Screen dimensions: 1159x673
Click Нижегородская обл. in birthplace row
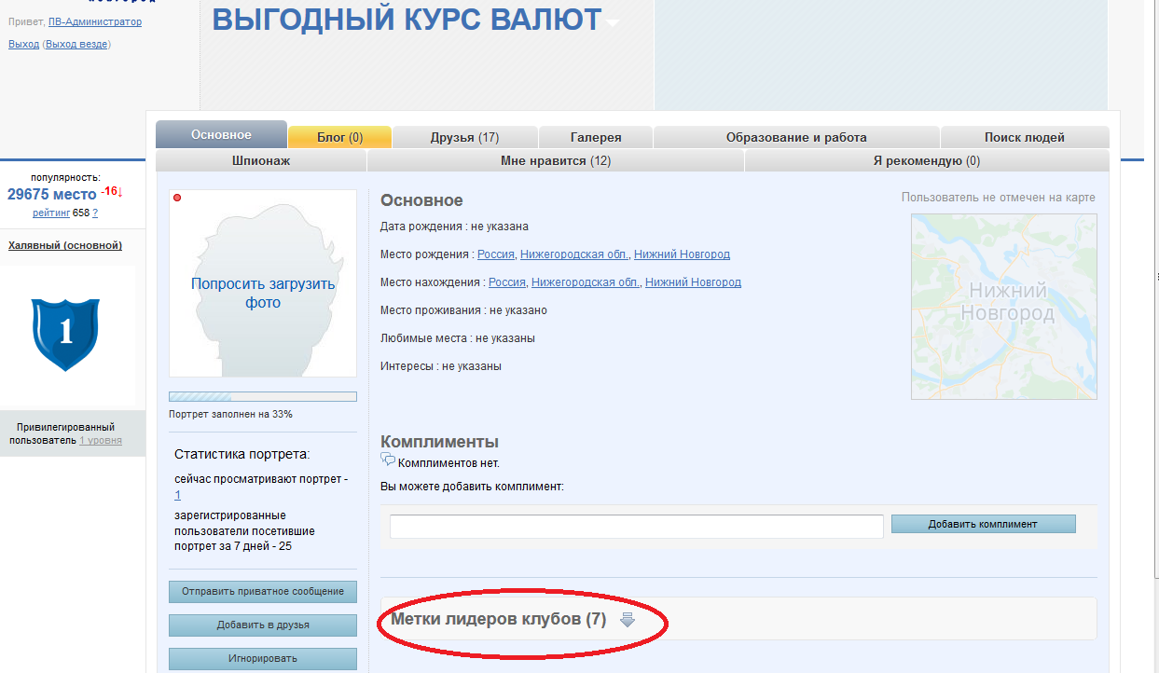[x=574, y=254]
